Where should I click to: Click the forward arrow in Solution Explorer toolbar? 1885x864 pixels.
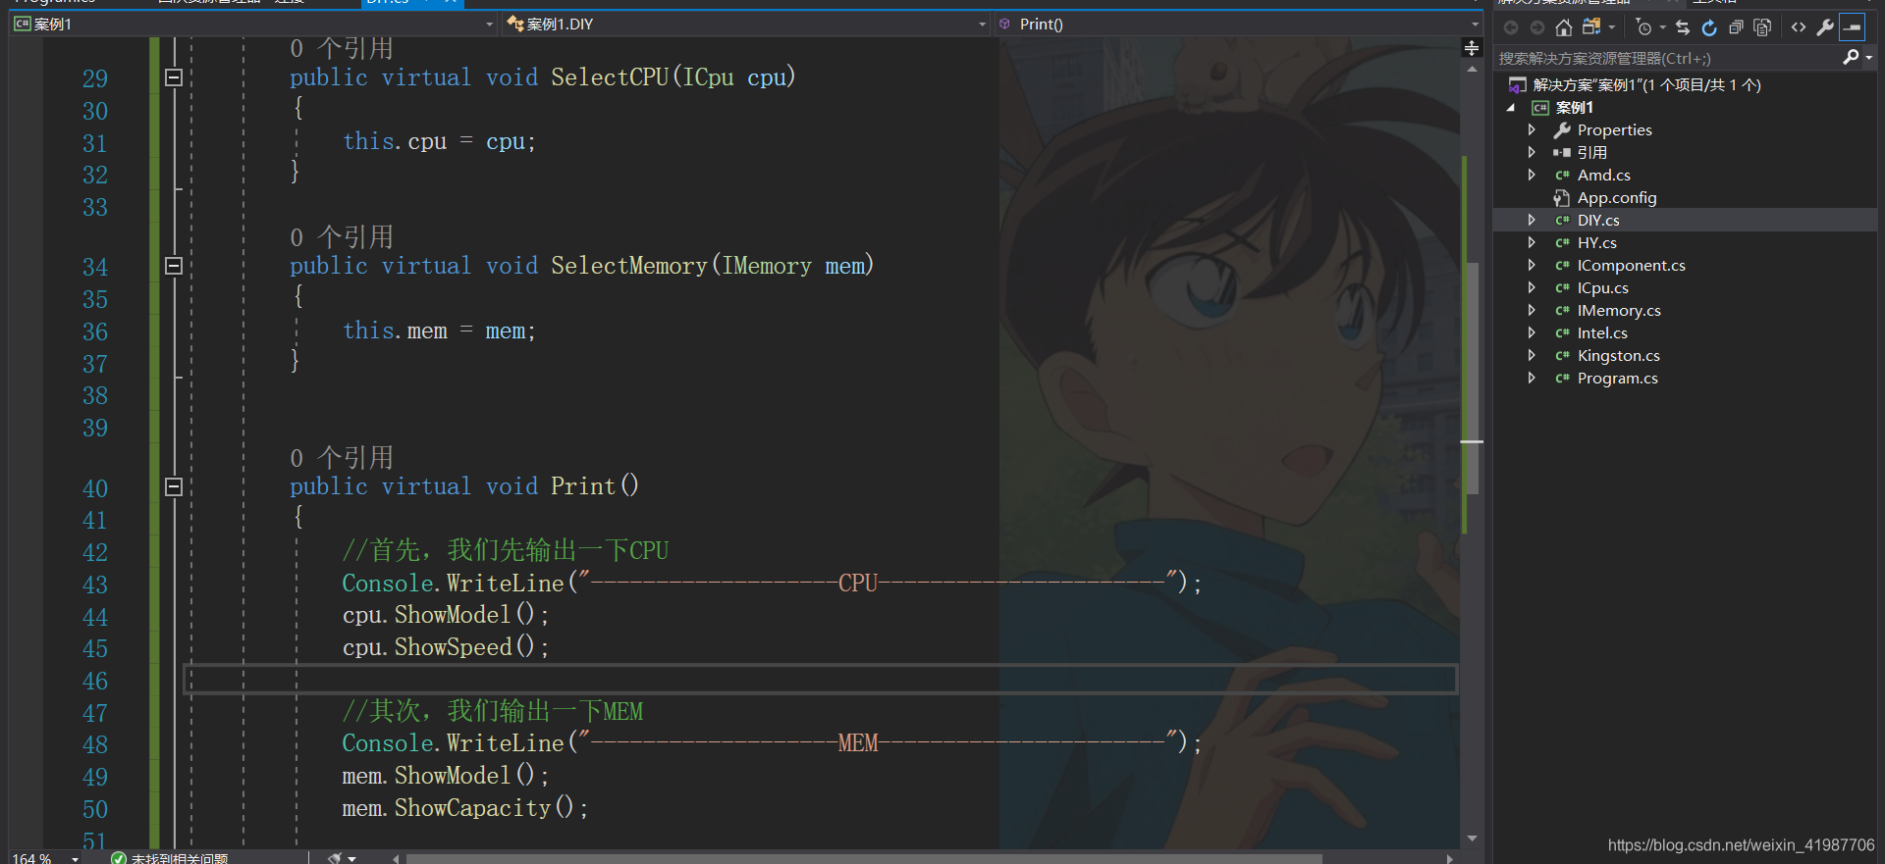[1536, 27]
